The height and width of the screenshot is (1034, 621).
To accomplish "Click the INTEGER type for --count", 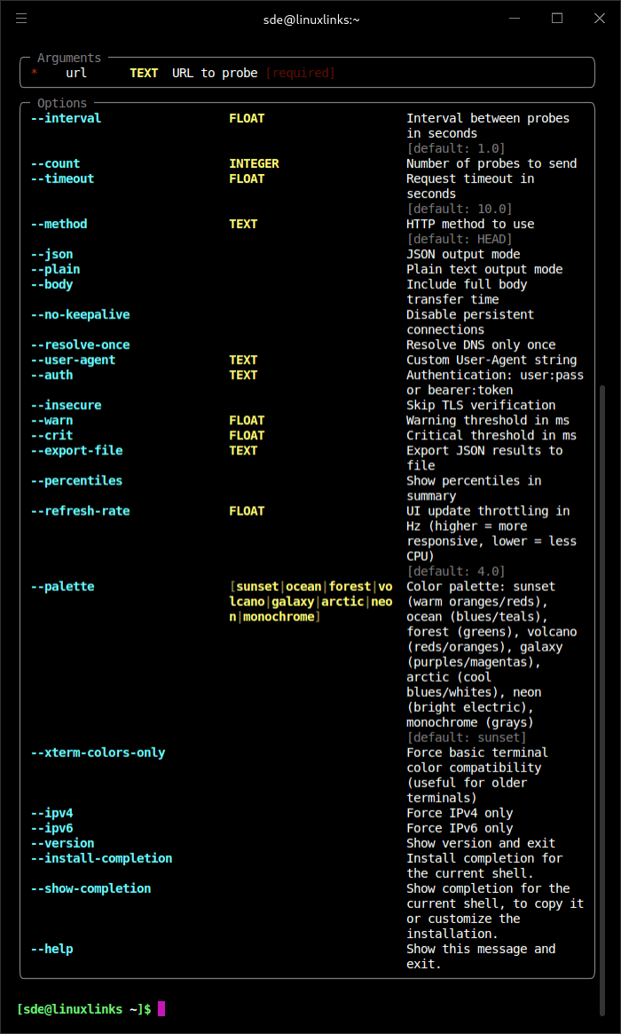I will pos(254,163).
